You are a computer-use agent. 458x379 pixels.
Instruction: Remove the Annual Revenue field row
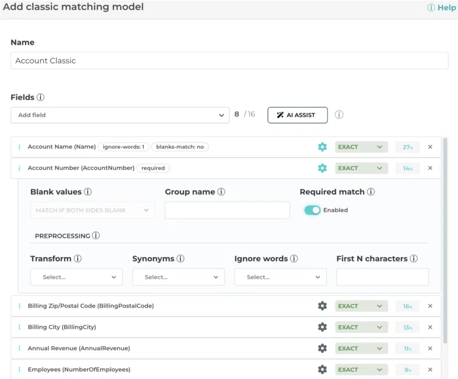(430, 349)
